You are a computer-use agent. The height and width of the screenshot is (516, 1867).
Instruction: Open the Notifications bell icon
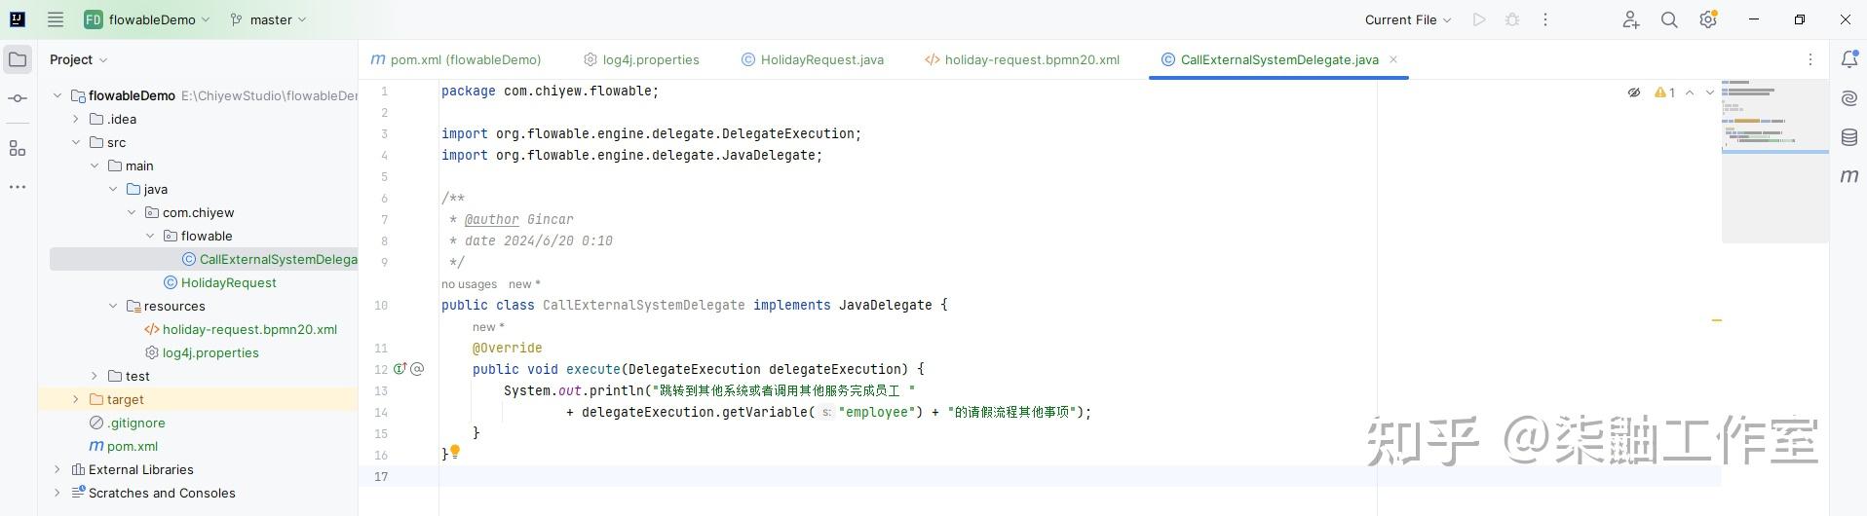[1848, 59]
